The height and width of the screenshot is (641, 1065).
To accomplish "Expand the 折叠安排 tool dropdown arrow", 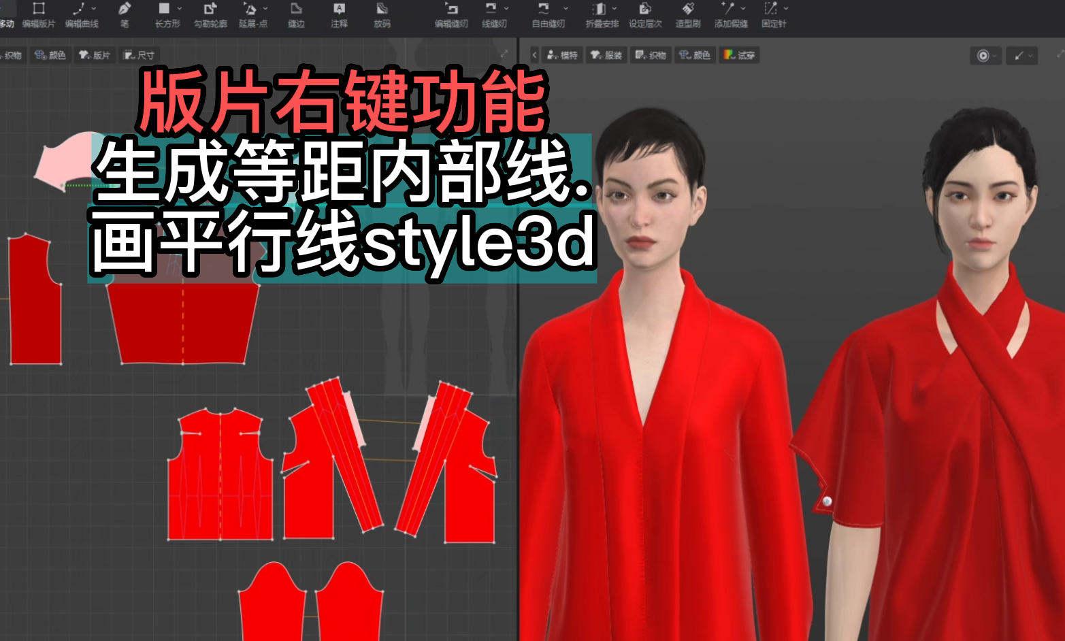I will click(615, 8).
